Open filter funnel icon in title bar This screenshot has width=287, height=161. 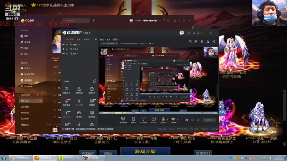tap(198, 33)
